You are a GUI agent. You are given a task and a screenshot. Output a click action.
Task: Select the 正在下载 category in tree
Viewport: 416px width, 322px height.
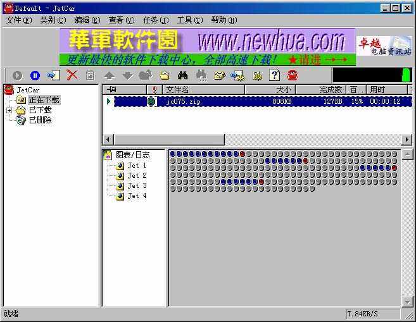point(43,100)
